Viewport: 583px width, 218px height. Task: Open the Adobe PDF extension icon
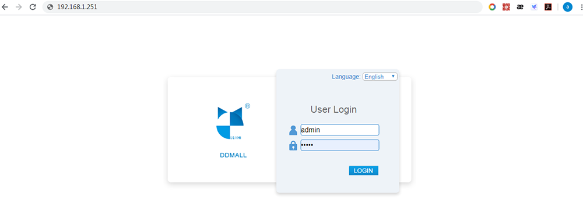[547, 6]
